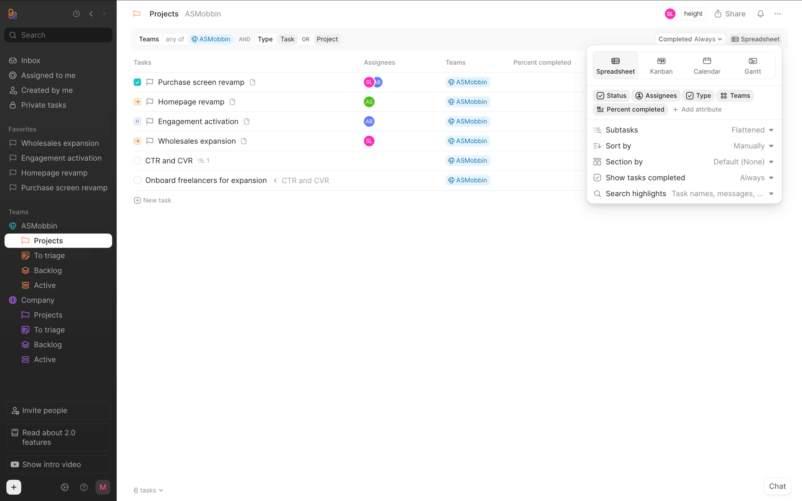802x501 pixels.
Task: Toggle the Teams attribute chip
Action: tap(735, 96)
